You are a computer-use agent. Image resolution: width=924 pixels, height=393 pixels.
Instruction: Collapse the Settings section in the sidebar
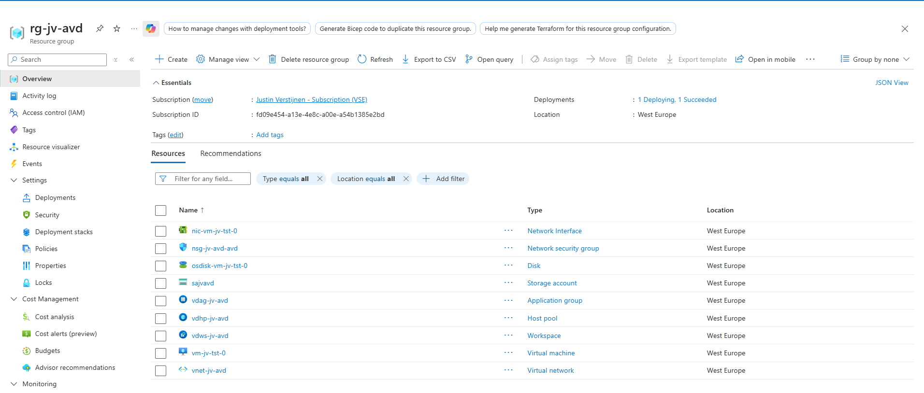click(x=14, y=180)
